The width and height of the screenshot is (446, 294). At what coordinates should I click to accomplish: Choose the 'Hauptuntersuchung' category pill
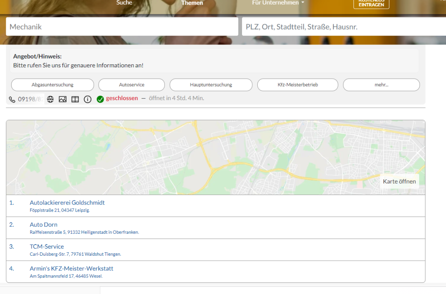click(211, 85)
